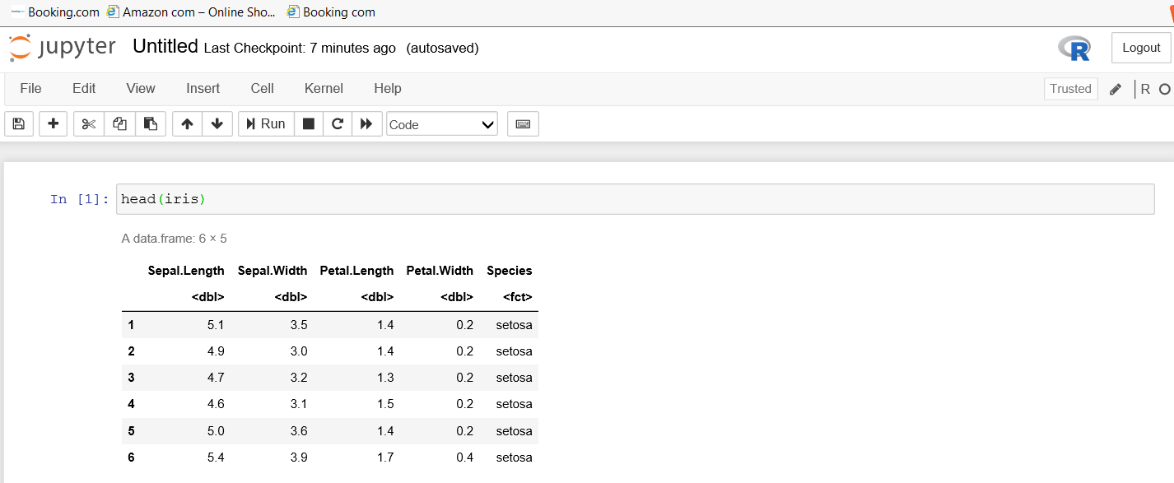Copy the selected cell
This screenshot has width=1174, height=483.
pos(118,123)
